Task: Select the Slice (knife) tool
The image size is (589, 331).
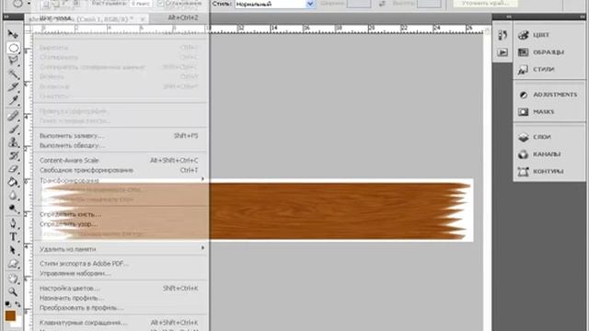Action: (13, 87)
